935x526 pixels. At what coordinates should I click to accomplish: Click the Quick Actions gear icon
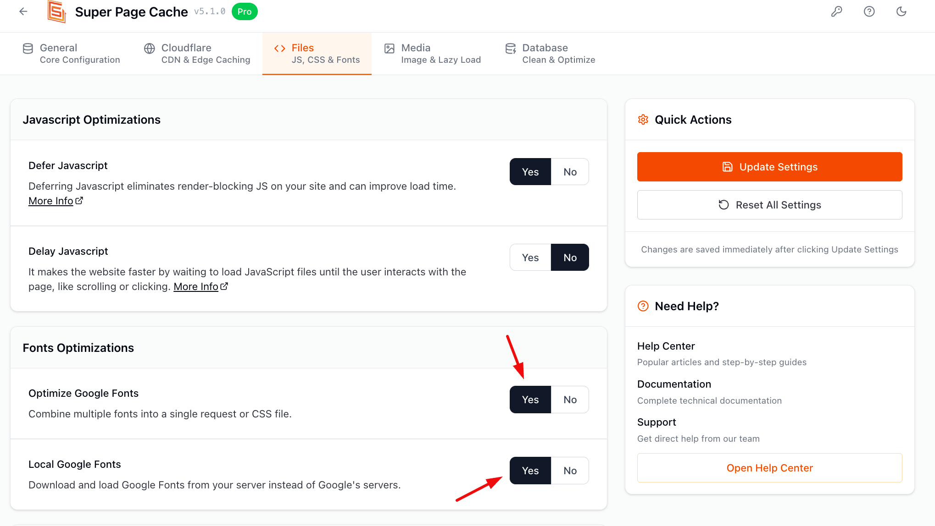click(x=643, y=120)
